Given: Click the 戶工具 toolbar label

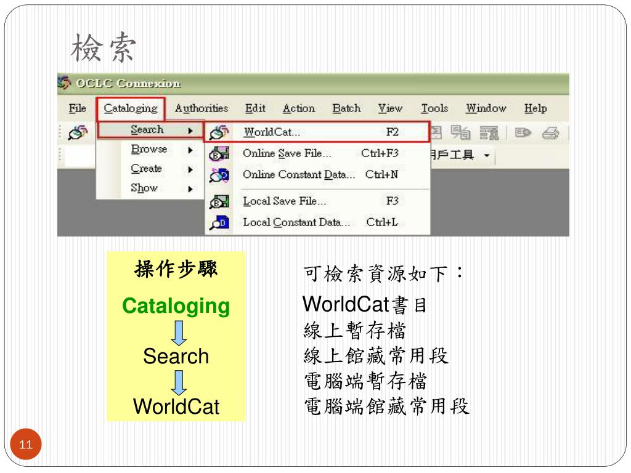Looking at the screenshot, I should (x=452, y=155).
